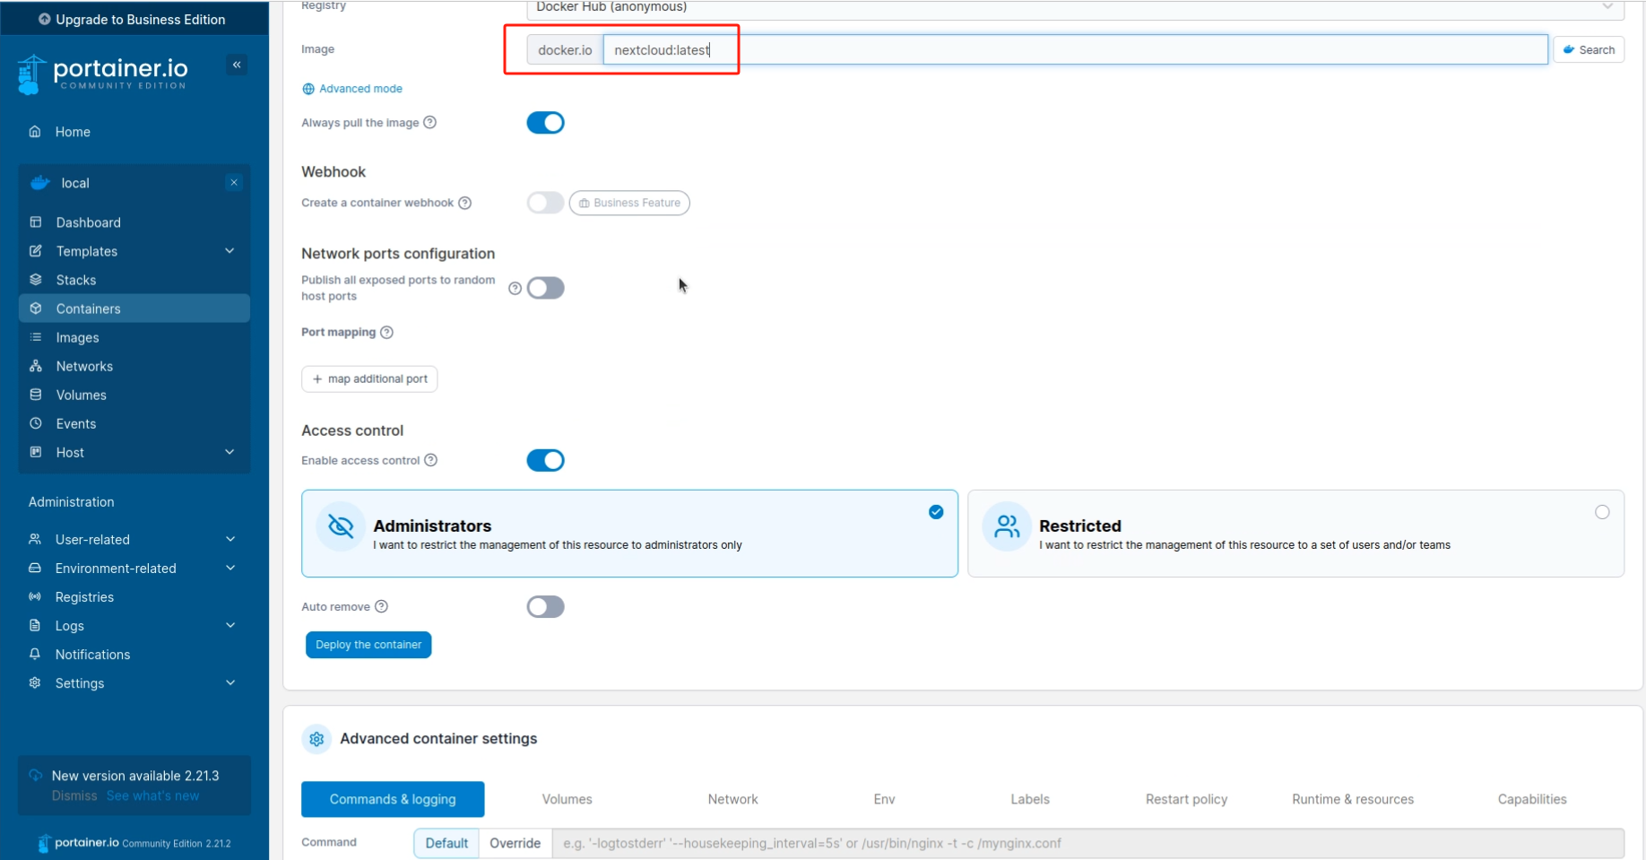Toggle Always pull the image switch
This screenshot has width=1646, height=860.
545,122
